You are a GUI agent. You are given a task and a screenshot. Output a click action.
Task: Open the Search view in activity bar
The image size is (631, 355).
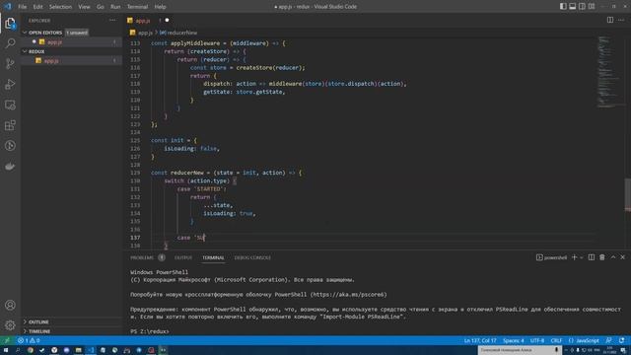(10, 43)
